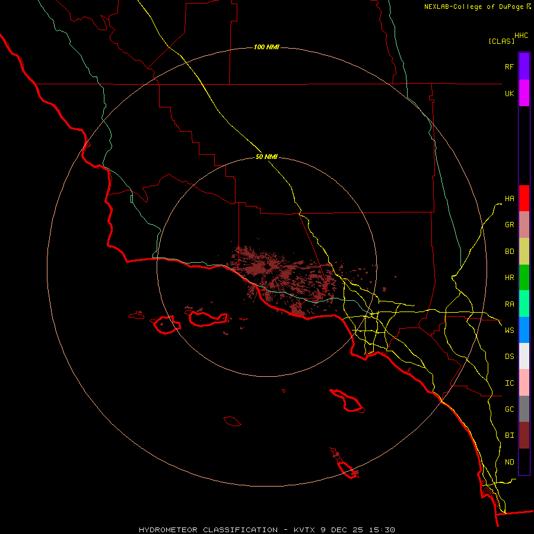This screenshot has height=534, width=534.
Task: Click the ND black legend swatch
Action: pos(524,462)
